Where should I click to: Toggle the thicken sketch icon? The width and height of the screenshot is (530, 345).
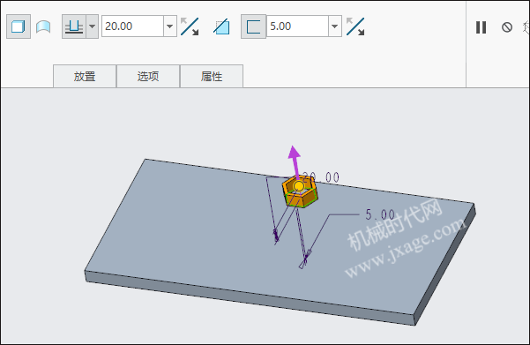[x=253, y=26]
